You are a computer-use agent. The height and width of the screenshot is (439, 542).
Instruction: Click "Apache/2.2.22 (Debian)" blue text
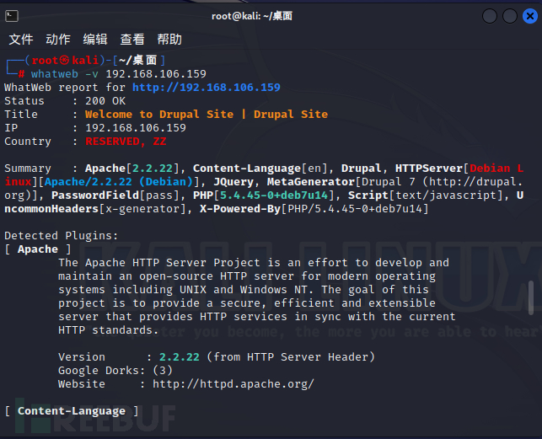pyautogui.click(x=119, y=182)
